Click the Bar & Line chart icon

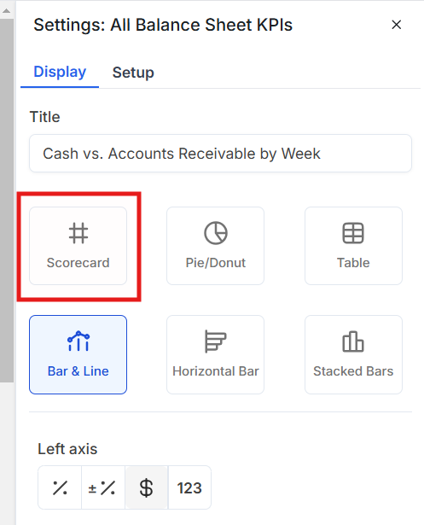pos(78,341)
